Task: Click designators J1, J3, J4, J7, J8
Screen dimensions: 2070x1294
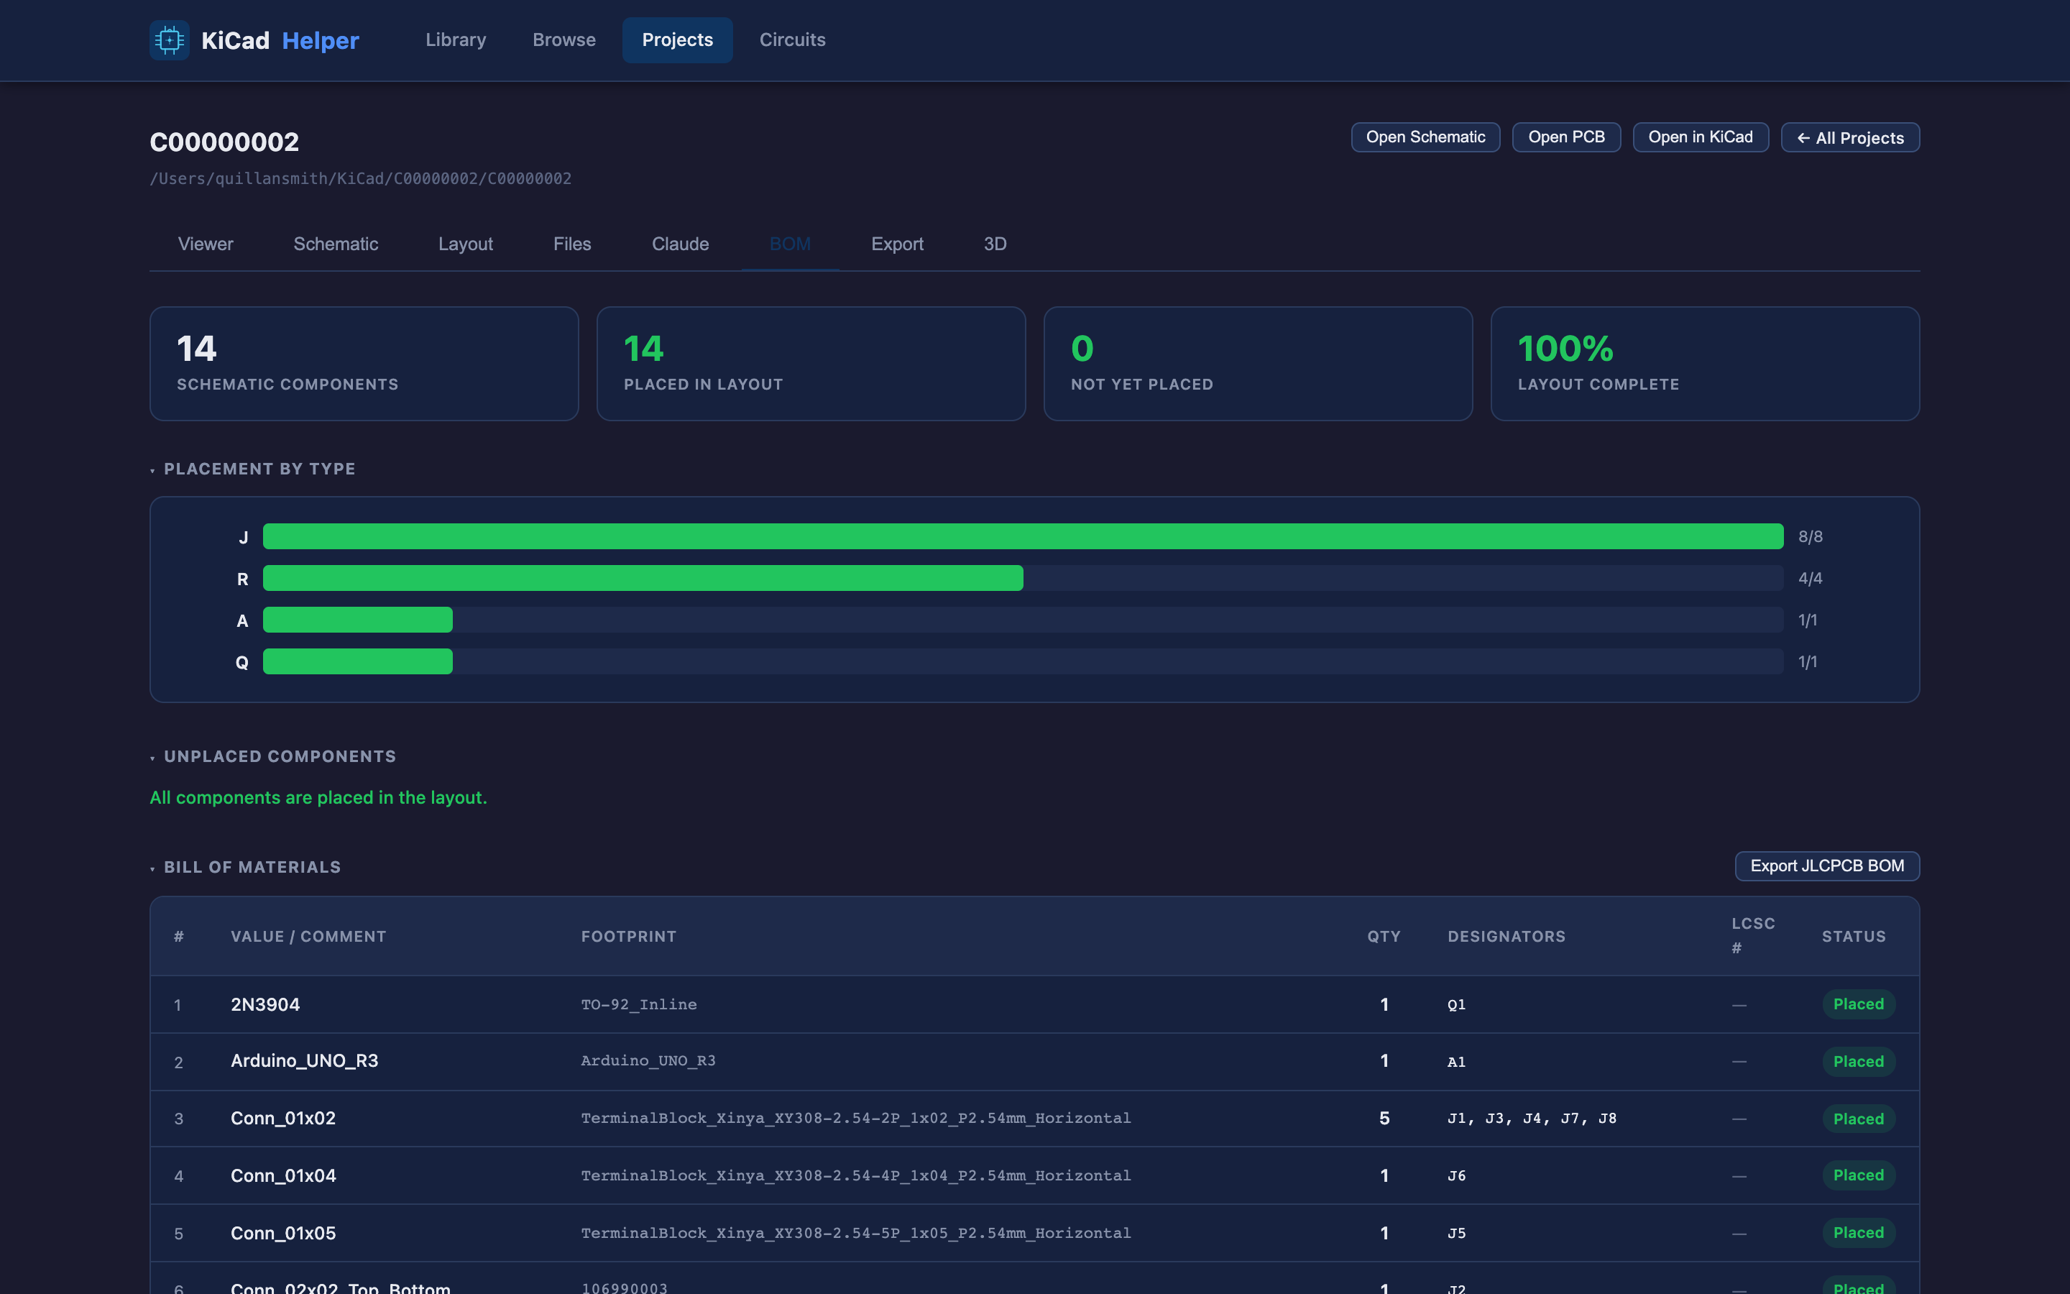Action: tap(1532, 1119)
